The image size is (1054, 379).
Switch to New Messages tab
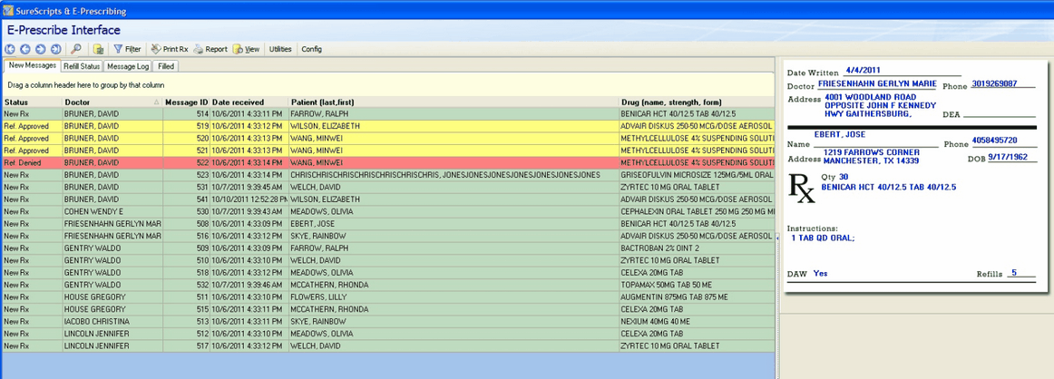pyautogui.click(x=32, y=66)
